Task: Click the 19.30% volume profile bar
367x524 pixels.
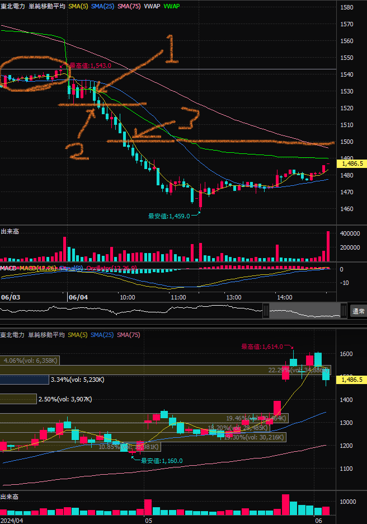Action: (143, 437)
